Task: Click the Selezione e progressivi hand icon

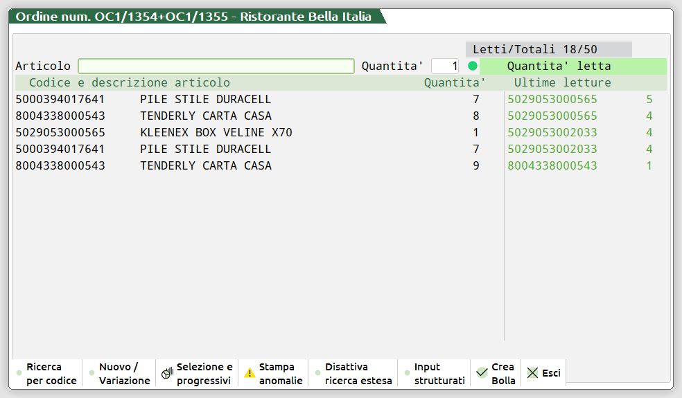Action: click(x=167, y=373)
